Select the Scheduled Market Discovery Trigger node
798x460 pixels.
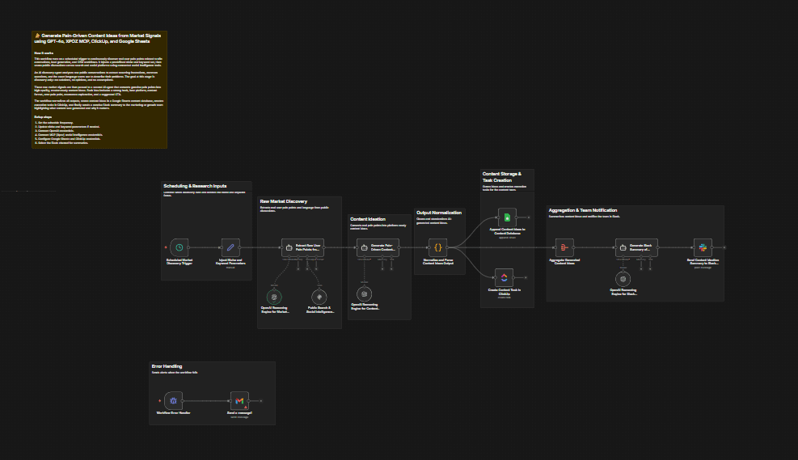pos(179,247)
